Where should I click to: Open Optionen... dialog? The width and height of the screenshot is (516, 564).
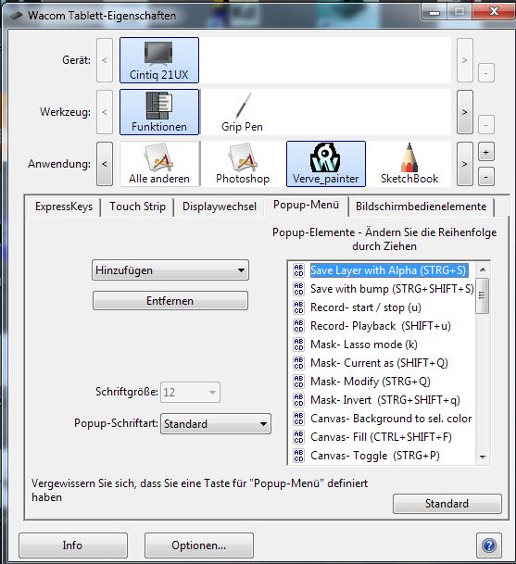(x=199, y=545)
